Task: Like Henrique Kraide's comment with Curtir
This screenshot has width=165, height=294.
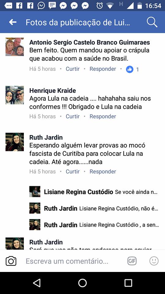Action: pos(73,116)
